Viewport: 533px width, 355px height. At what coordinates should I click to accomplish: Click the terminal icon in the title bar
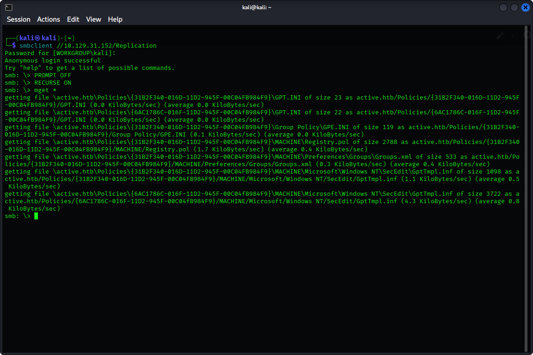[x=9, y=7]
